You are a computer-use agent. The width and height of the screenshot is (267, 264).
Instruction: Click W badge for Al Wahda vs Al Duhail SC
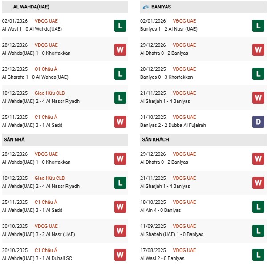click(x=120, y=255)
